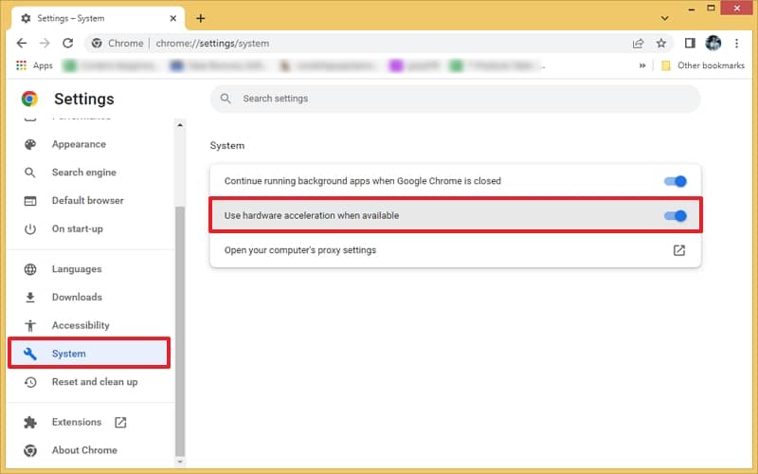Open the Apps grid shortcut
The height and width of the screenshot is (474, 758).
[34, 65]
